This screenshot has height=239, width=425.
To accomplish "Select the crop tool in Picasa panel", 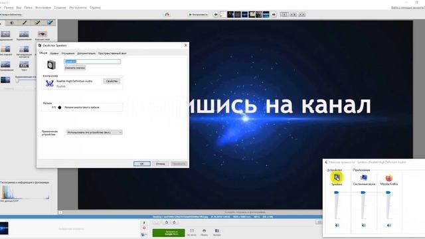I will [5, 34].
